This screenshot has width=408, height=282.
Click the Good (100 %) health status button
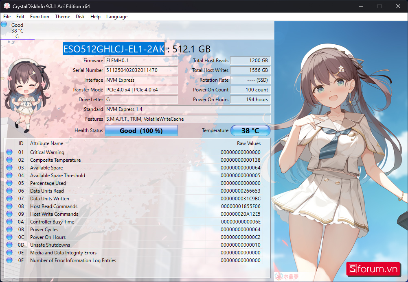pos(141,130)
